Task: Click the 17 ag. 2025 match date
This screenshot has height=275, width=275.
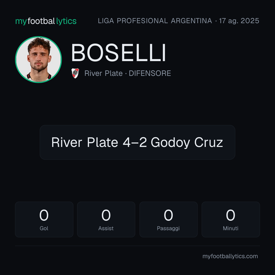Action: click(x=239, y=21)
